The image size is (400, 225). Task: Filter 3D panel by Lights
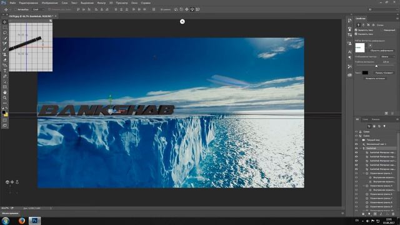pos(384,126)
